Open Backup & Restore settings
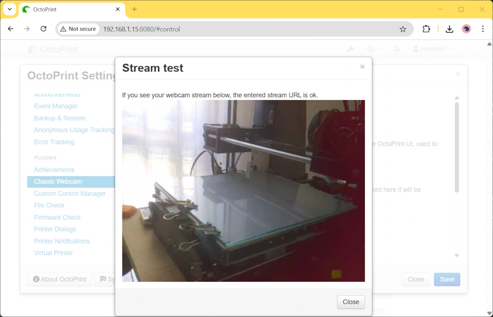The image size is (493, 317). tap(60, 118)
